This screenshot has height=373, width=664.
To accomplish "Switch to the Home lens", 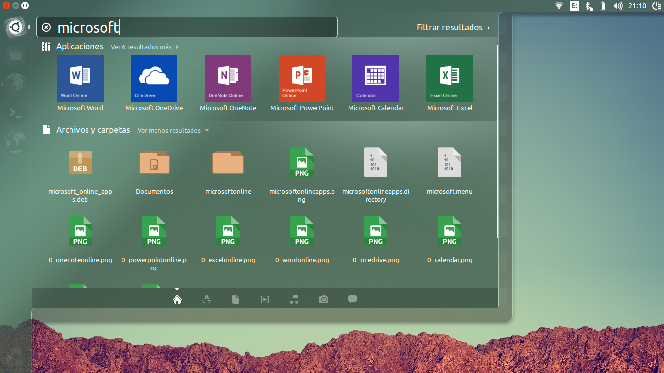I will tap(177, 299).
